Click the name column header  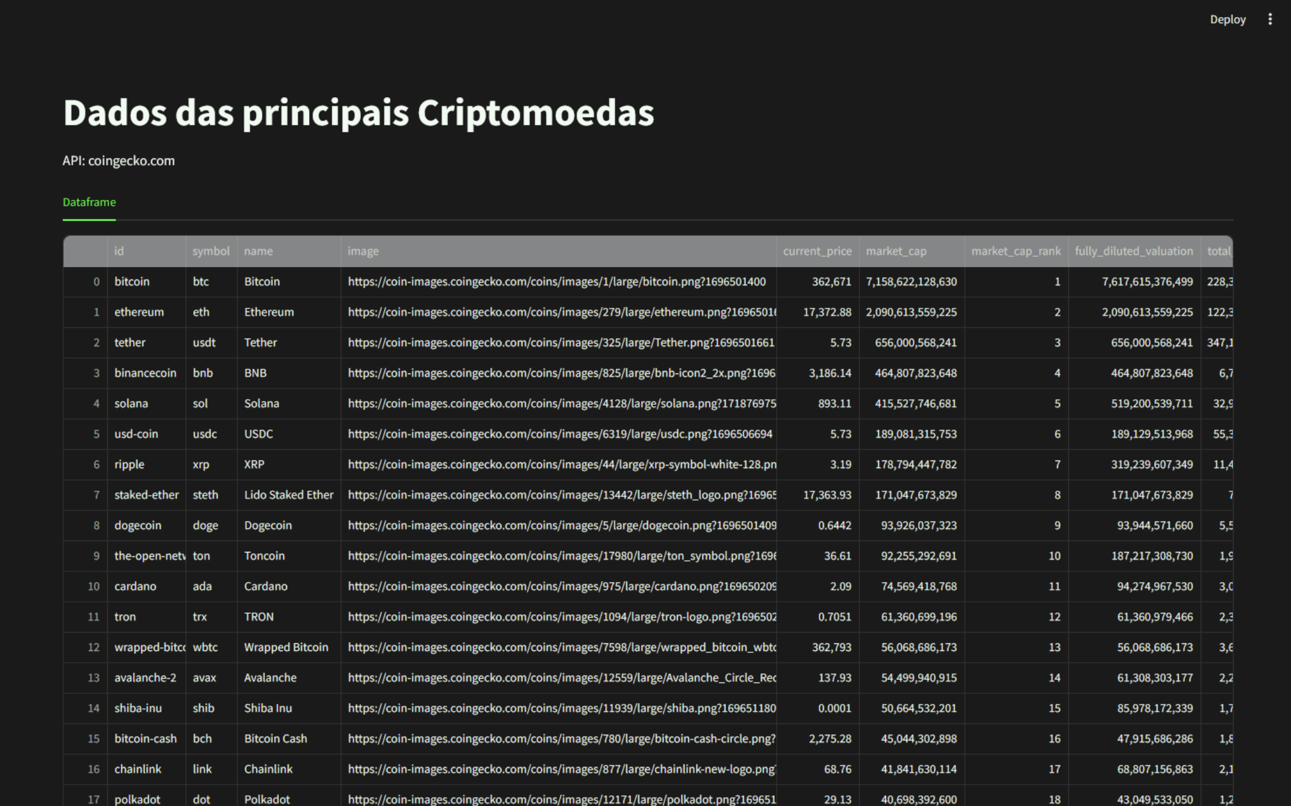(259, 251)
